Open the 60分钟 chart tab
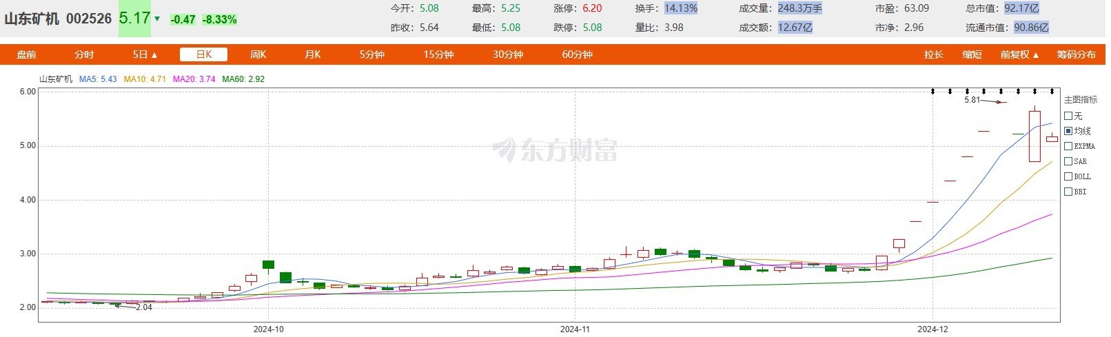 tap(578, 54)
